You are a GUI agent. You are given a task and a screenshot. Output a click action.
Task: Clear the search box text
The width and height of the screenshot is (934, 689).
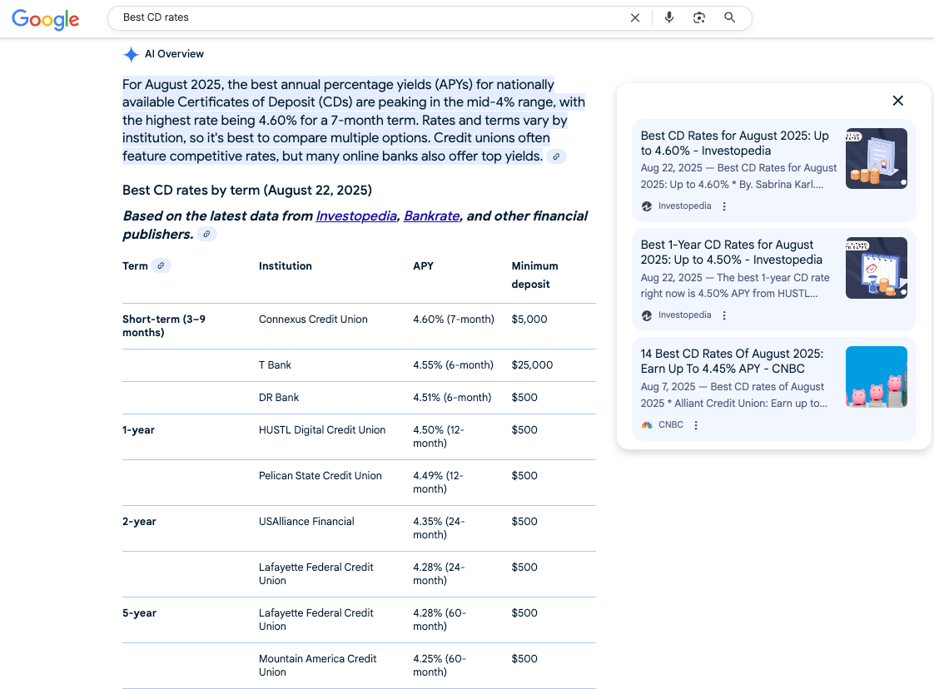pyautogui.click(x=635, y=17)
